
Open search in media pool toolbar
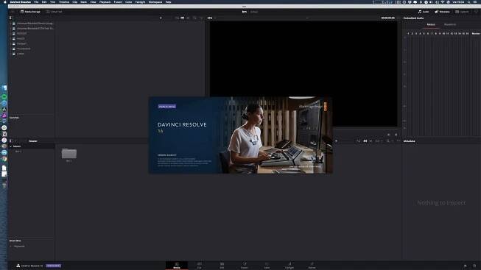point(388,141)
